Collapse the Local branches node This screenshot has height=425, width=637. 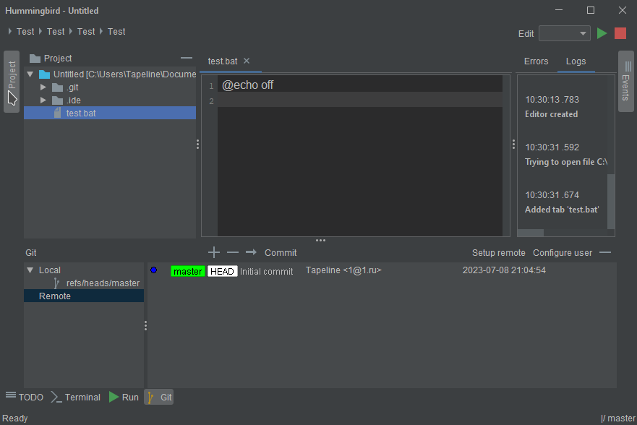(30, 270)
